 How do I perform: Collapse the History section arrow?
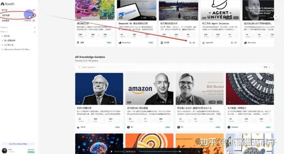tap(7, 32)
